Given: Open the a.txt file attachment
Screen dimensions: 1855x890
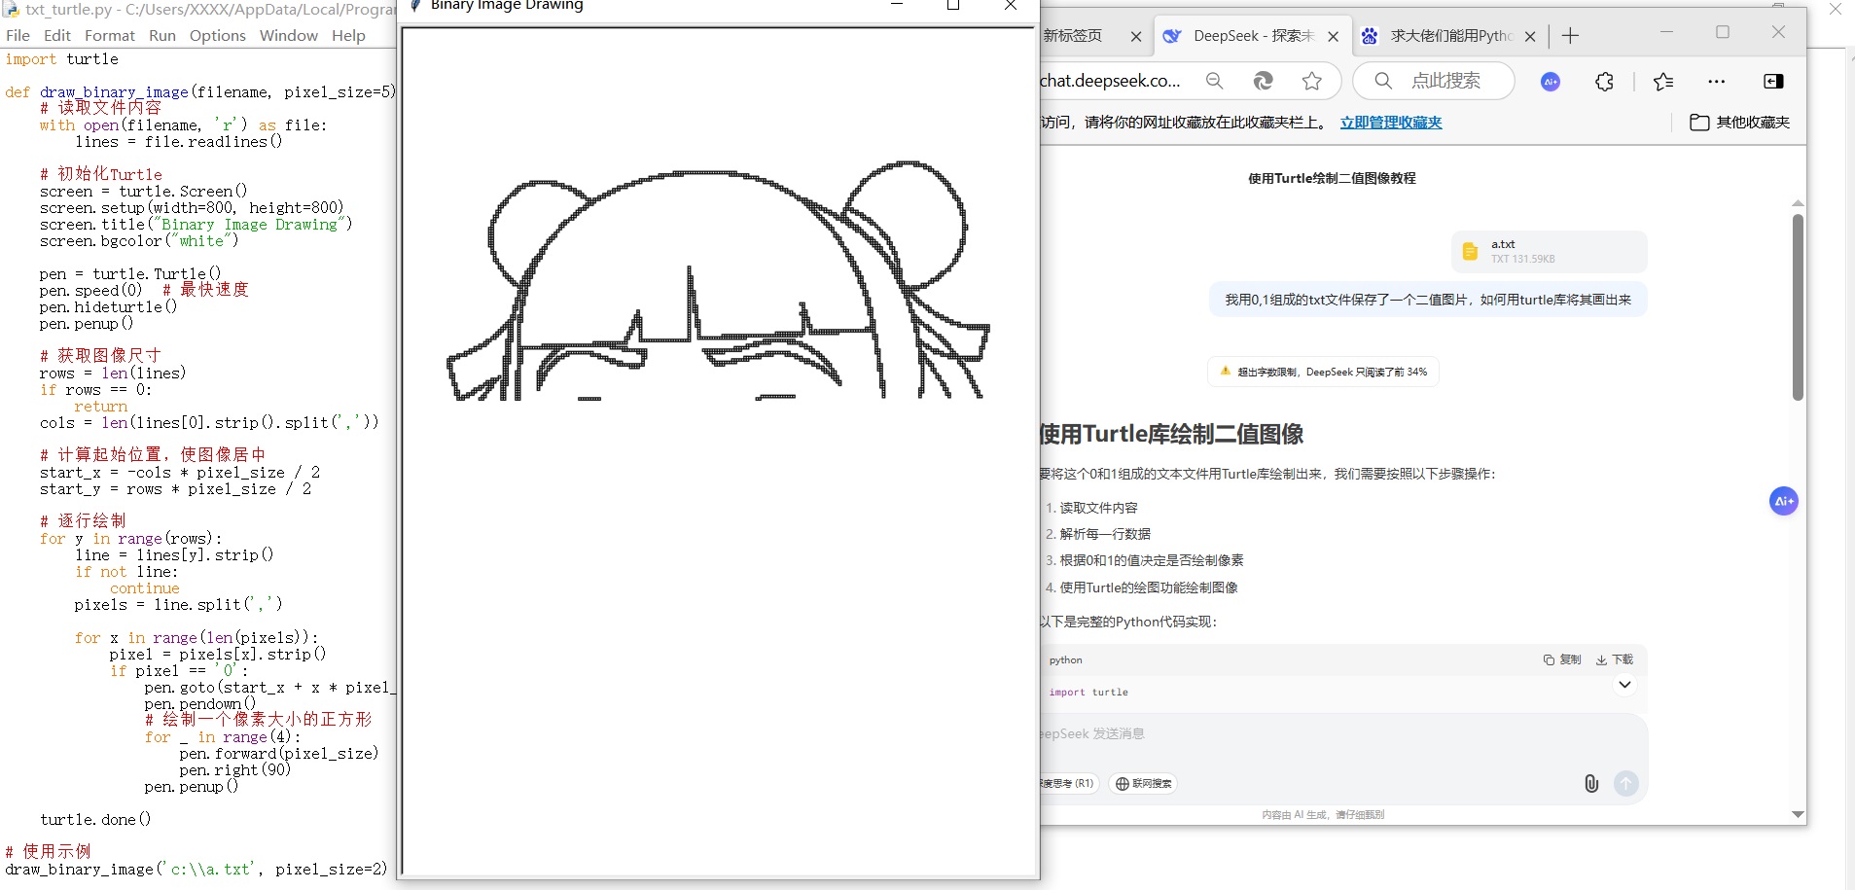Looking at the screenshot, I should click(1549, 252).
